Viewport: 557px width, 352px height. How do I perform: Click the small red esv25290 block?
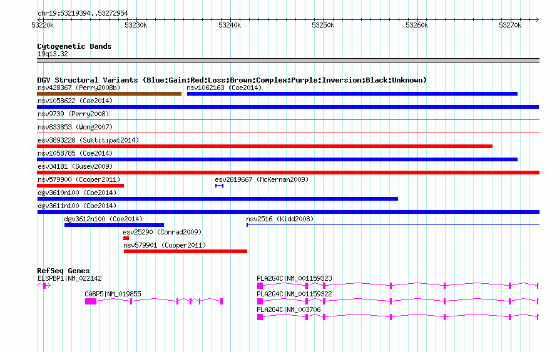click(126, 238)
